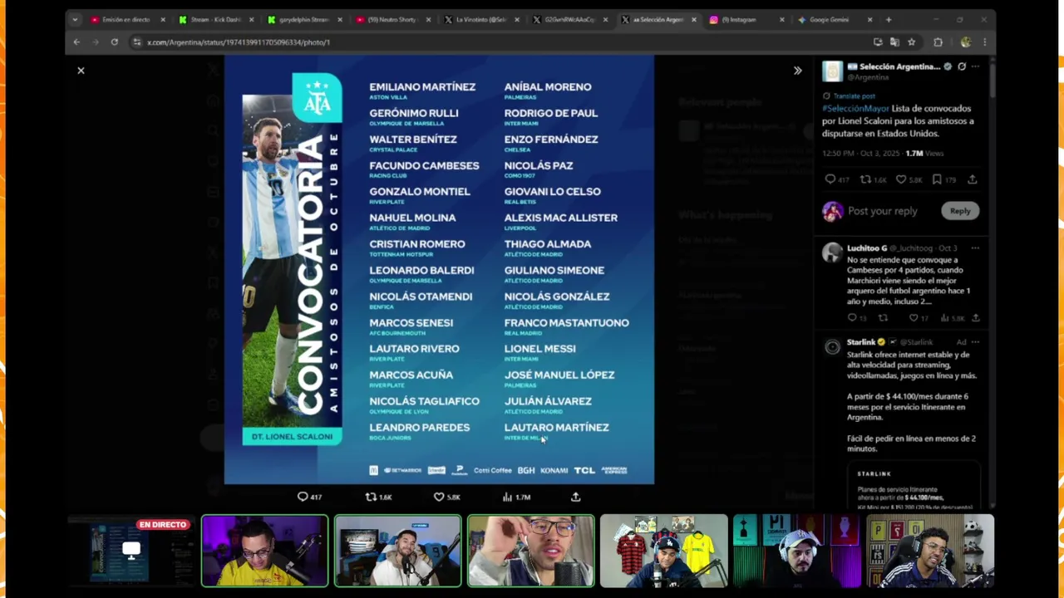Like Luchitoo G's reply

(x=913, y=318)
